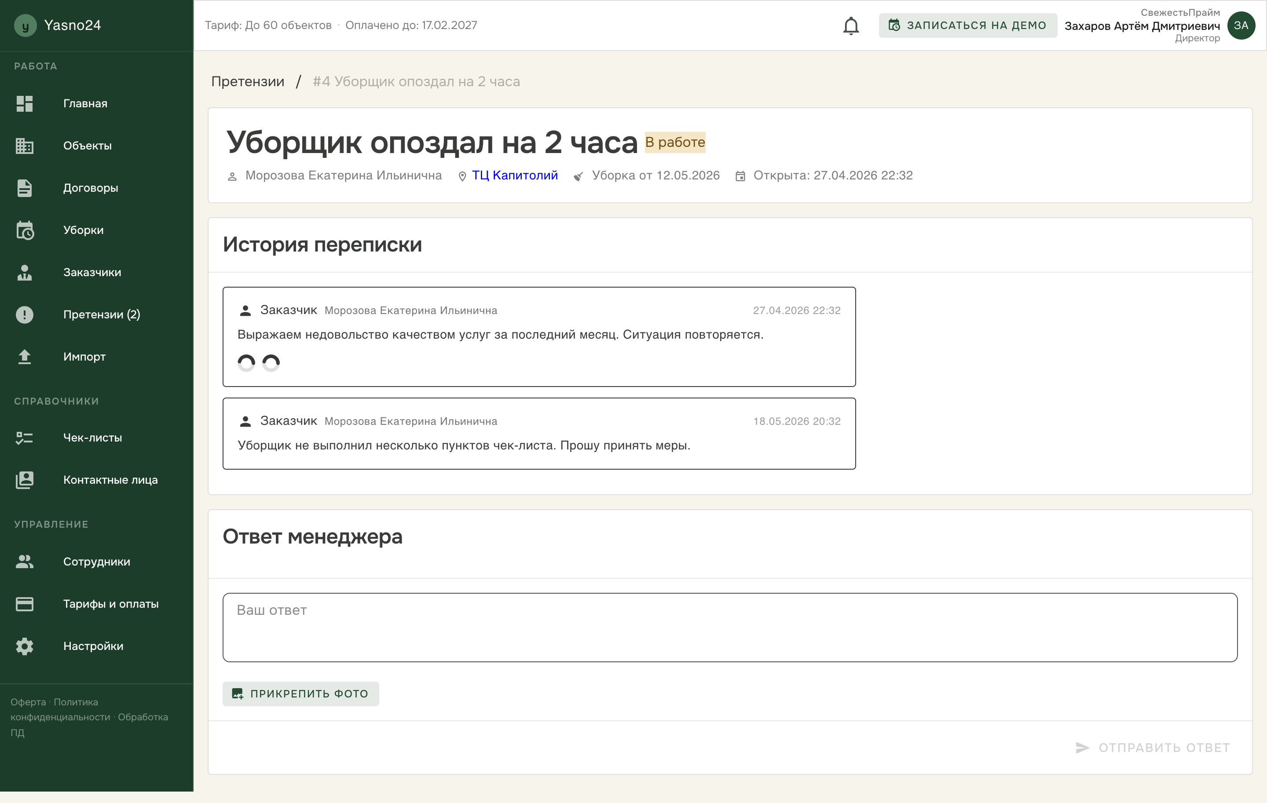The image size is (1267, 803).
Task: Open Договоры section
Action: pyautogui.click(x=97, y=188)
